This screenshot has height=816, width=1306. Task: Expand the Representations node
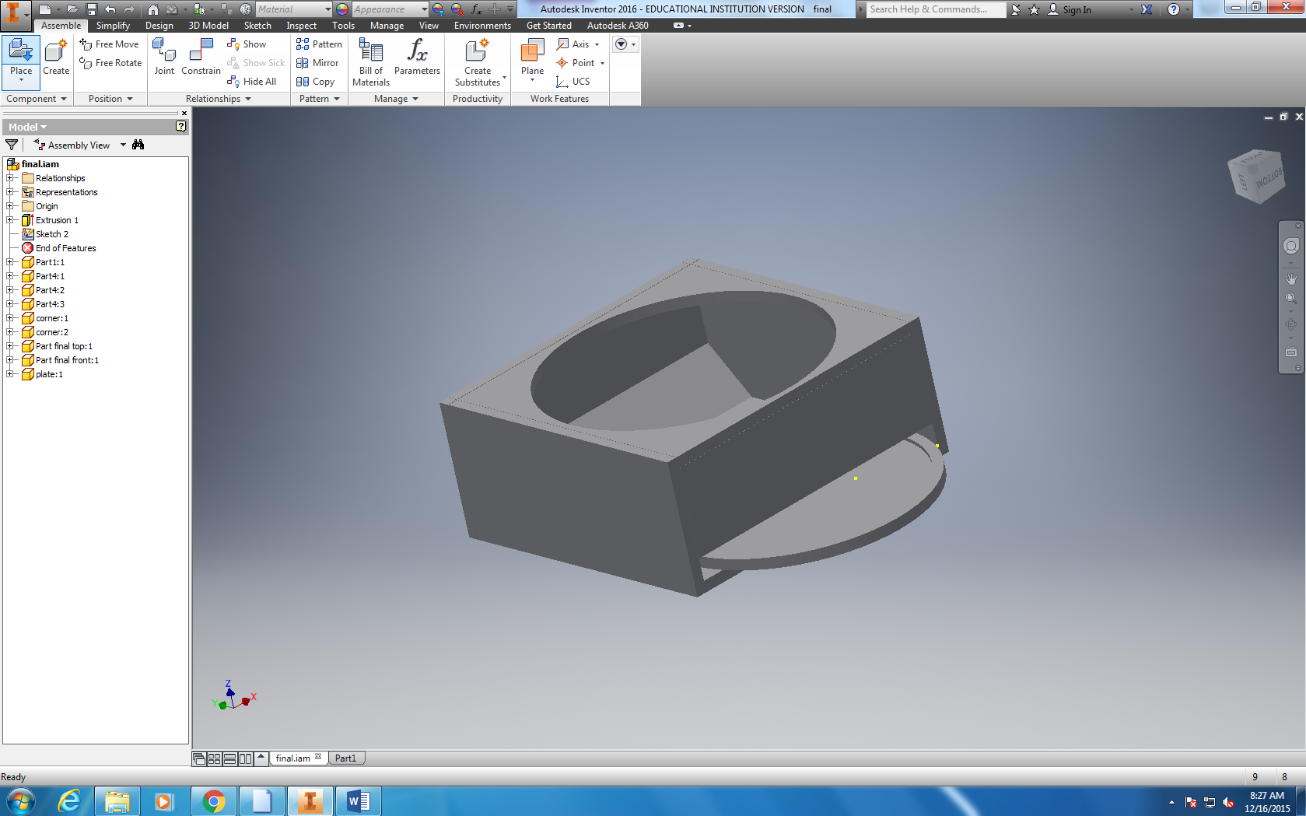tap(11, 192)
